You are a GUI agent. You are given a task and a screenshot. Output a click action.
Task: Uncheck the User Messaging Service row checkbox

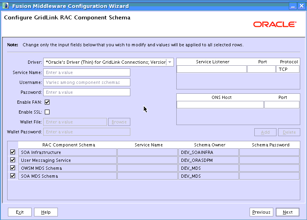click(x=13, y=160)
